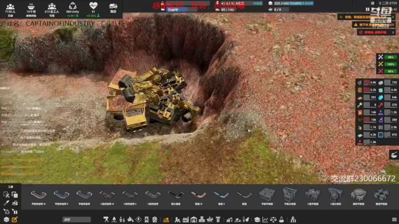Select the flat sorter building item
The height and width of the screenshot is (224, 399).
coord(290,197)
